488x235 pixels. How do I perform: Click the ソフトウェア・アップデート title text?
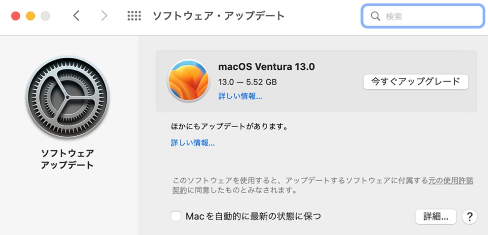(x=219, y=16)
